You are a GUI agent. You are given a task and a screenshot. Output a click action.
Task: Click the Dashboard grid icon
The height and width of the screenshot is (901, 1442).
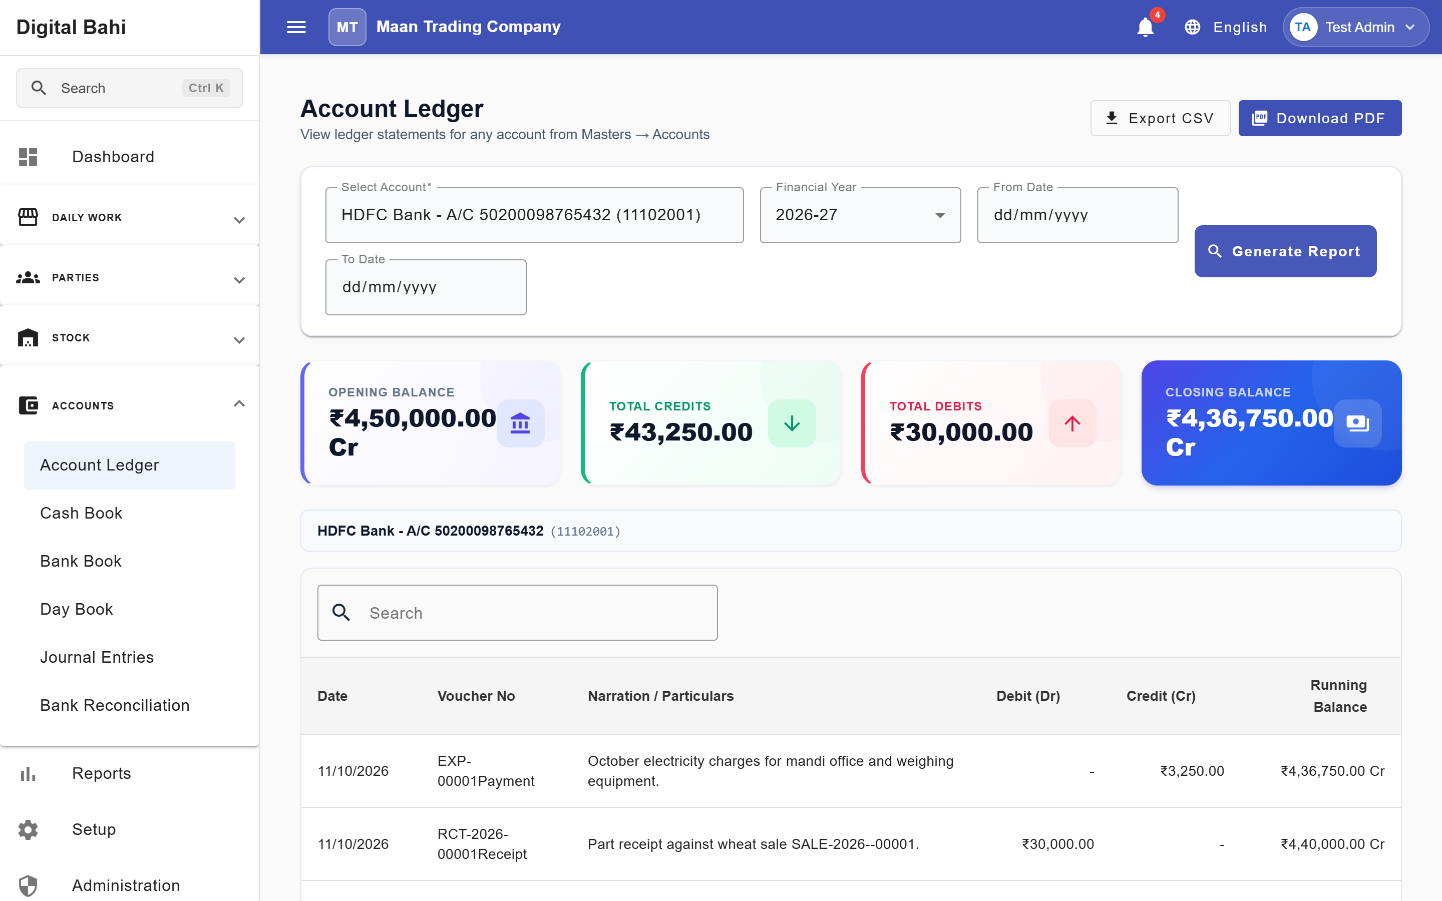coord(28,157)
